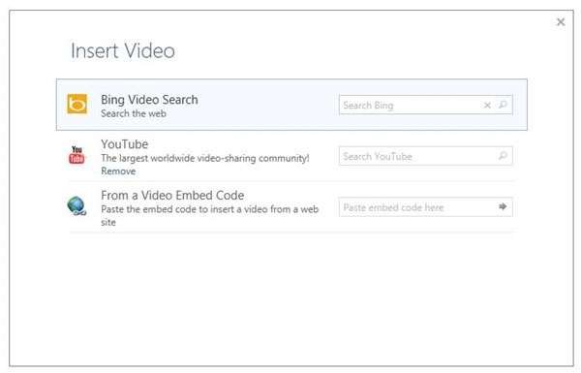Screen dimensions: 581x373
Task: Click the YouTube logo icon
Action: (76, 155)
